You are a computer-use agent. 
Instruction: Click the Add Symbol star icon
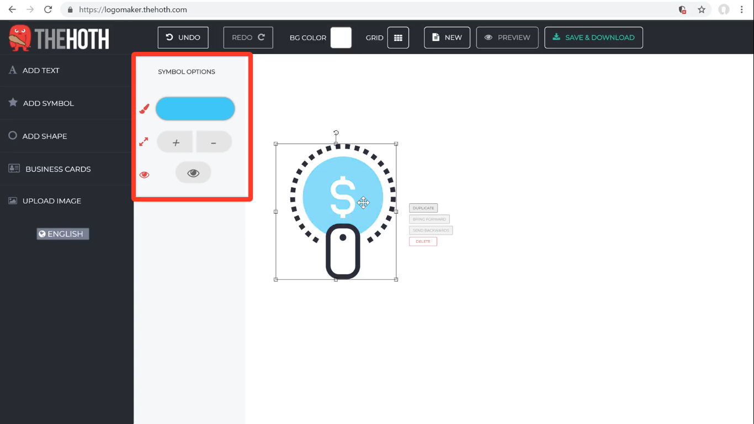pos(13,103)
